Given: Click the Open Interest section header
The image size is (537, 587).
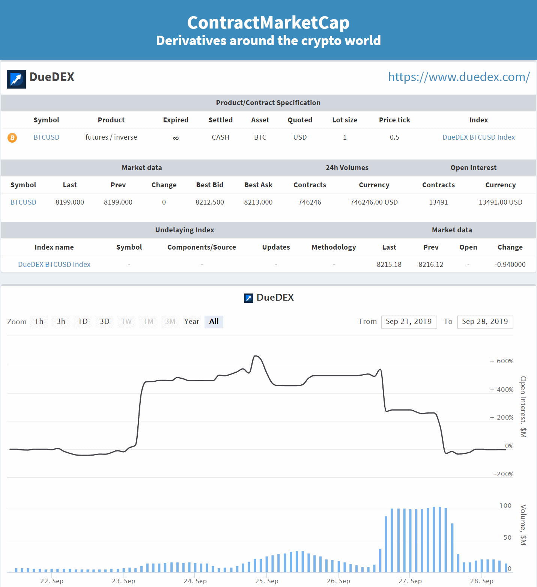Looking at the screenshot, I should tap(474, 168).
